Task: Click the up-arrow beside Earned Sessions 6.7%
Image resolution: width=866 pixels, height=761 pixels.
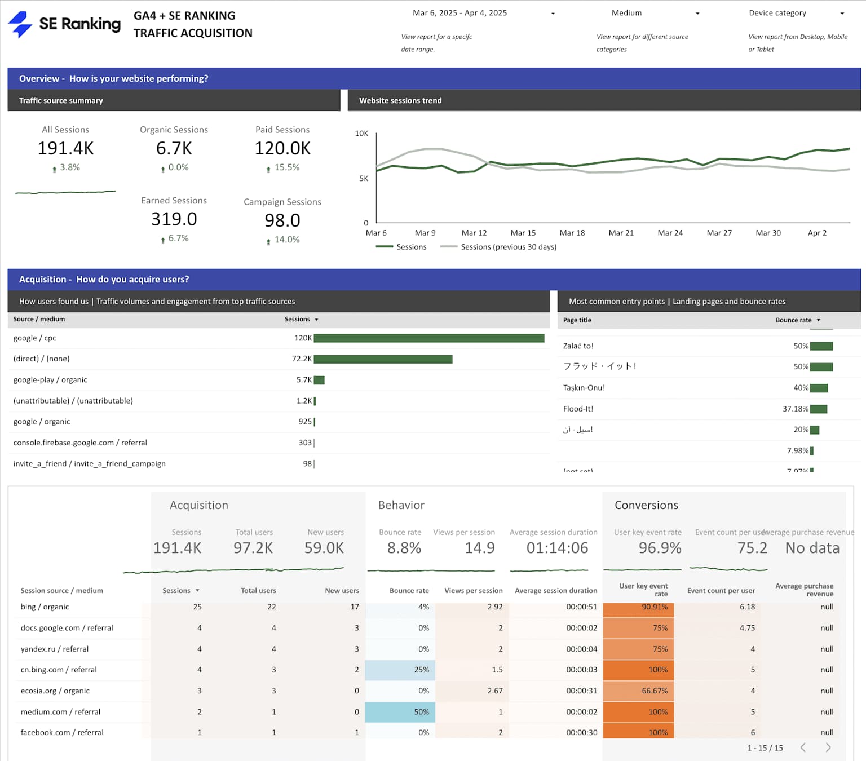Action: pos(163,238)
